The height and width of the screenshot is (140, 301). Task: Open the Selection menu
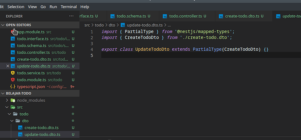(16, 7)
